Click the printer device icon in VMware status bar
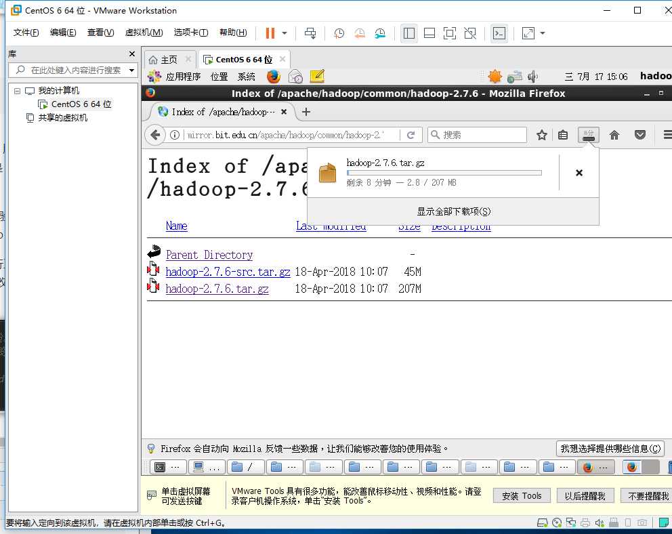 point(585,523)
